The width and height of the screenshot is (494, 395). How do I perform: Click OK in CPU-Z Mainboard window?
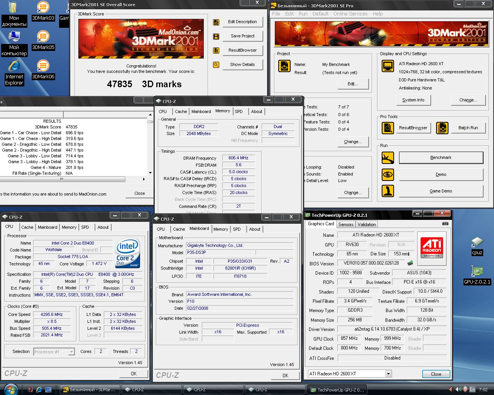point(285,375)
